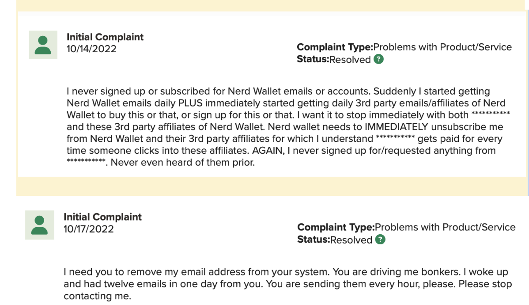Open the status help question mark for the first complaint
Image resolution: width=529 pixels, height=305 pixels.
(x=378, y=59)
